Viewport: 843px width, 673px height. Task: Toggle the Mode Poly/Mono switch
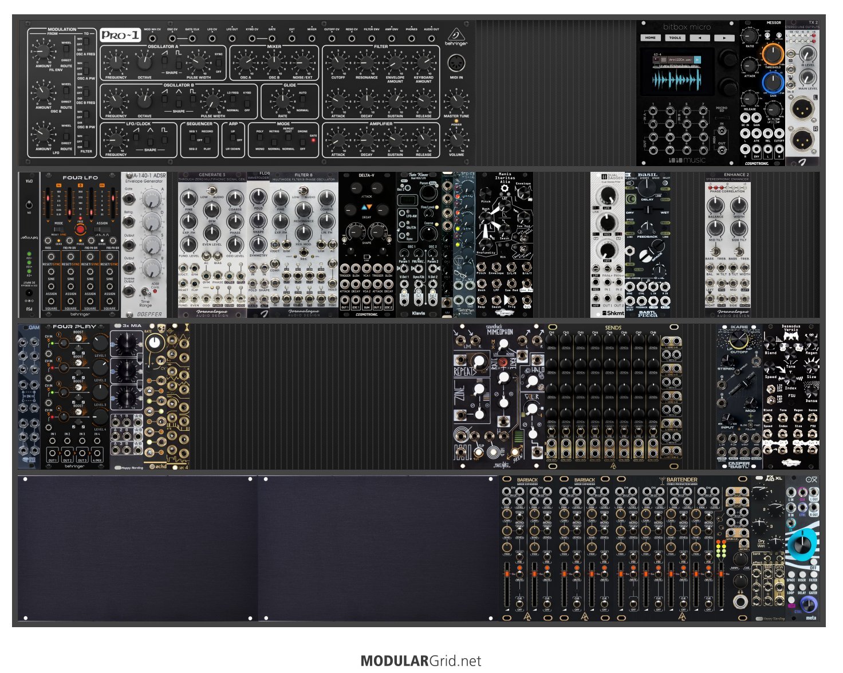point(260,140)
